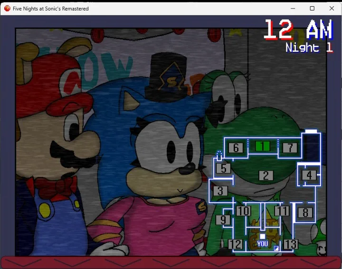Switch to camera 2 on the map

pos(266,175)
